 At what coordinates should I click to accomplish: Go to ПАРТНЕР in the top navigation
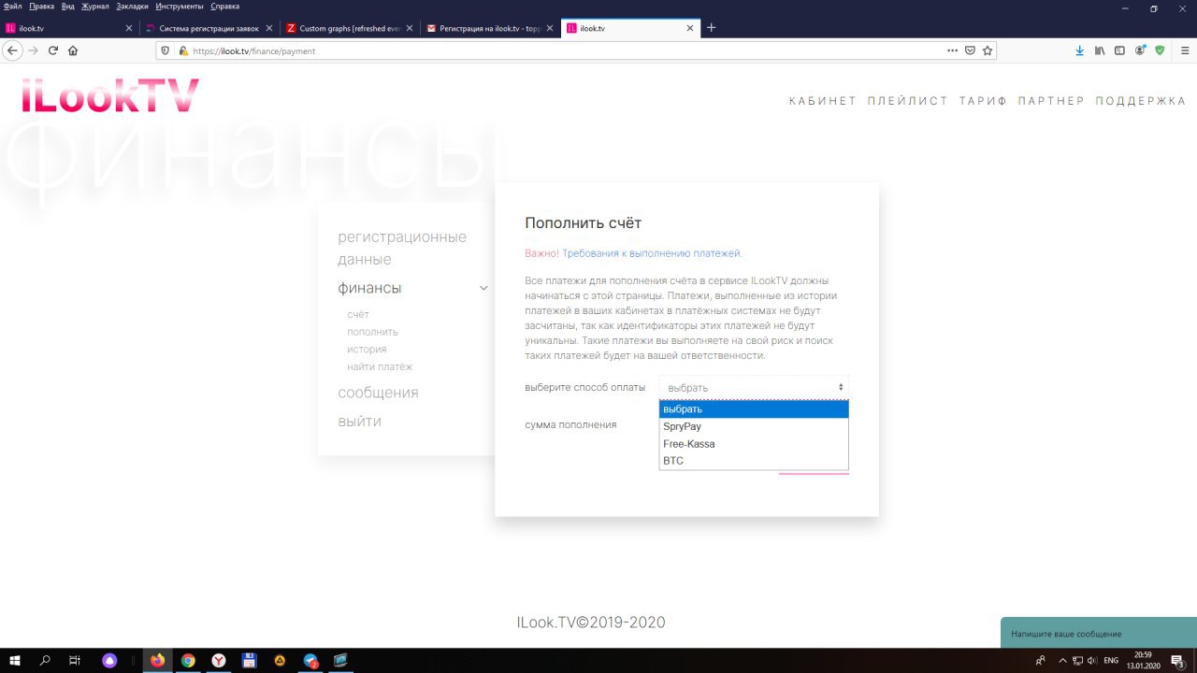click(x=1051, y=101)
